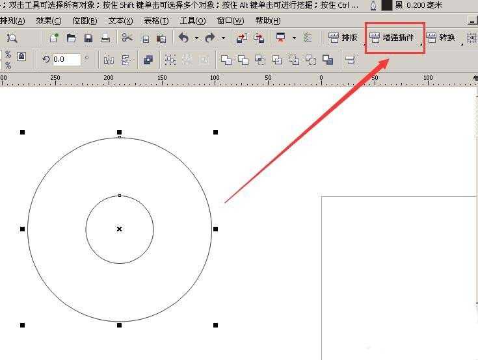Viewport: 478px width, 360px height.
Task: Expand the Redo history dropdown arrow
Action: (223, 38)
